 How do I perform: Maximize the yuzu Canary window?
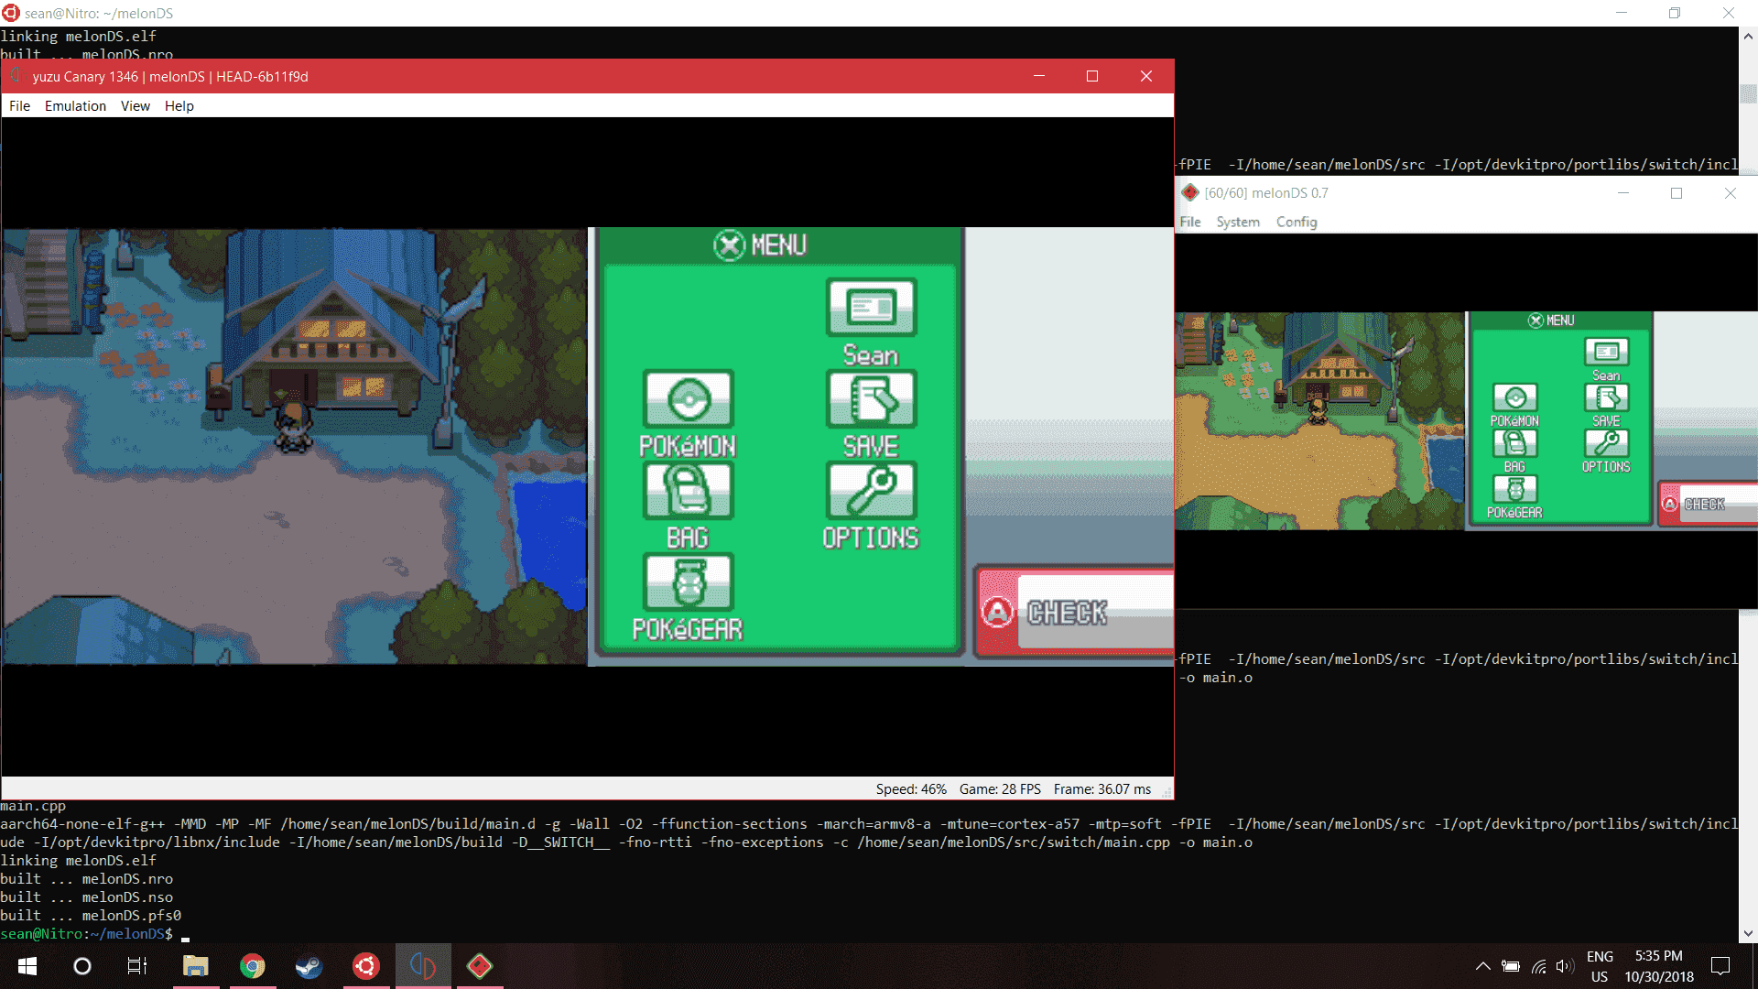(x=1092, y=76)
